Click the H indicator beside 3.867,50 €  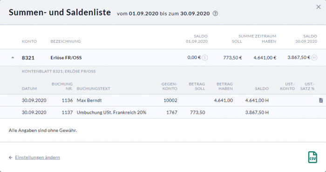coord(314,58)
